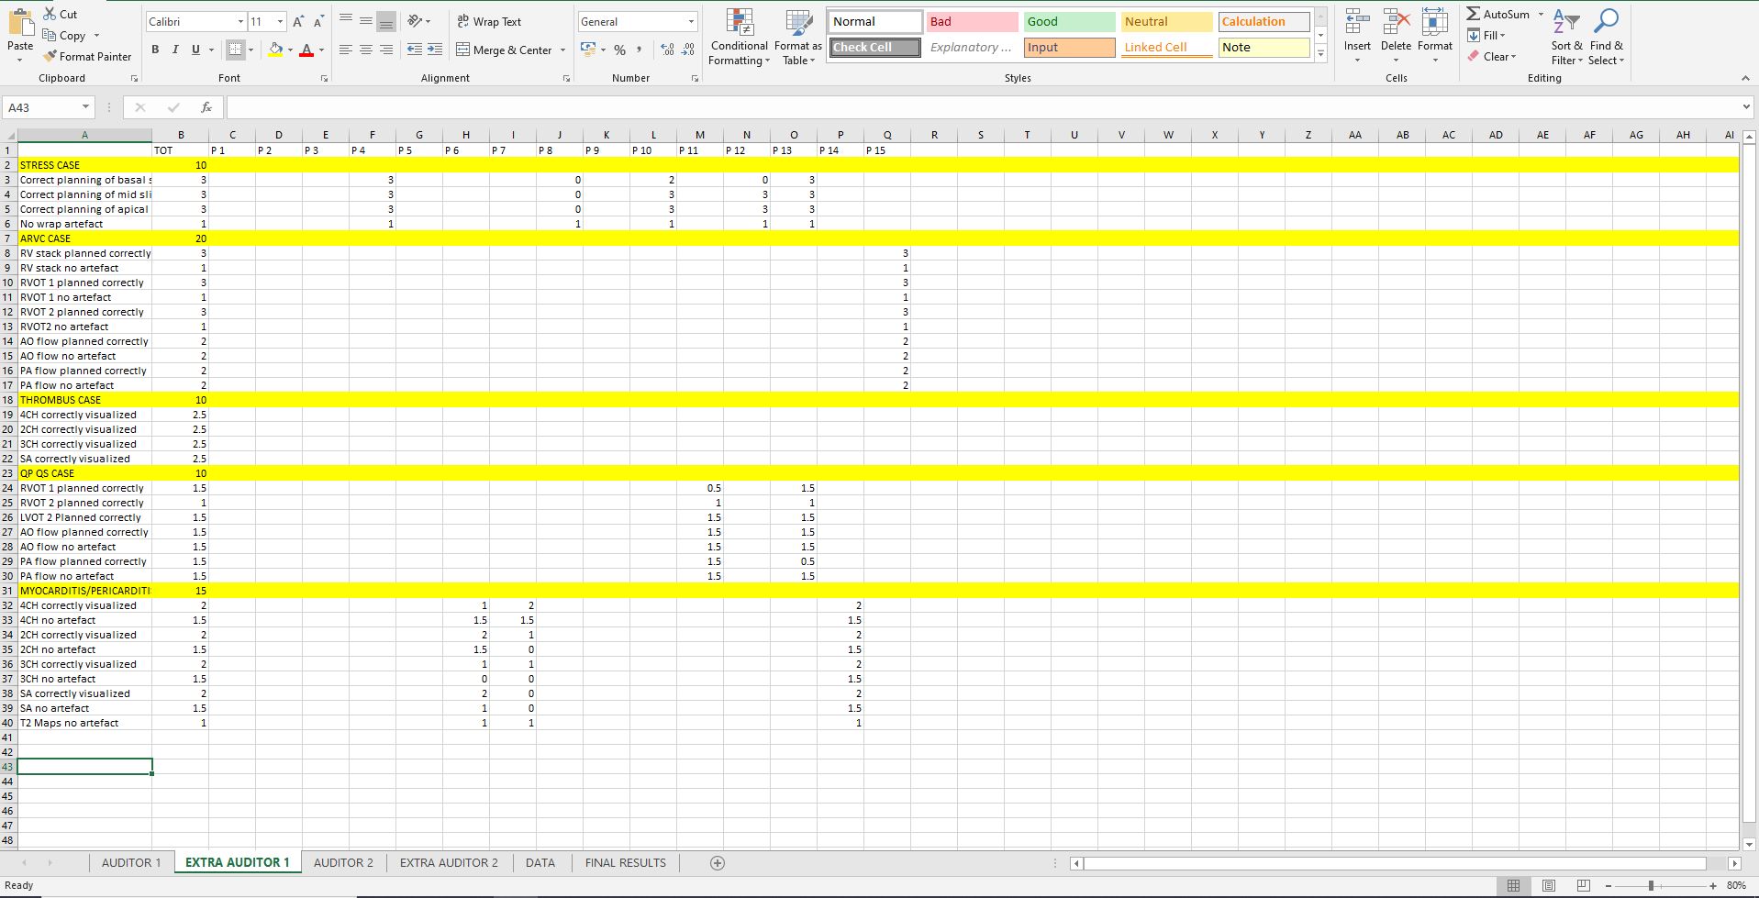Open the Calibri font name dropdown
The image size is (1759, 898).
pos(240,22)
